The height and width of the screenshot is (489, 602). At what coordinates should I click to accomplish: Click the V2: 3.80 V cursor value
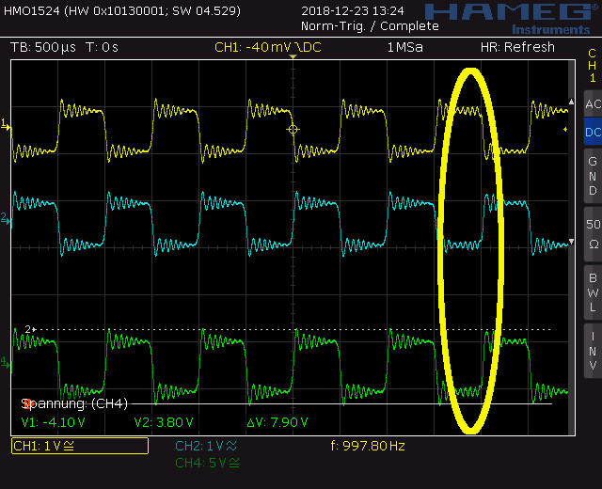tap(164, 422)
